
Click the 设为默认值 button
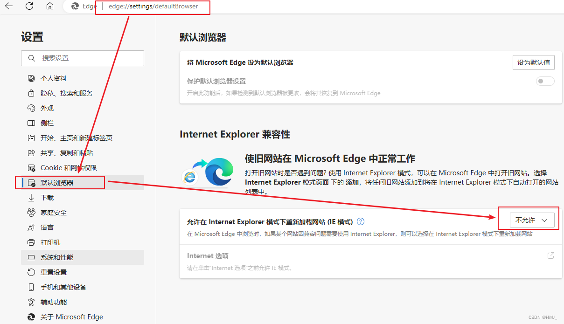(x=534, y=62)
